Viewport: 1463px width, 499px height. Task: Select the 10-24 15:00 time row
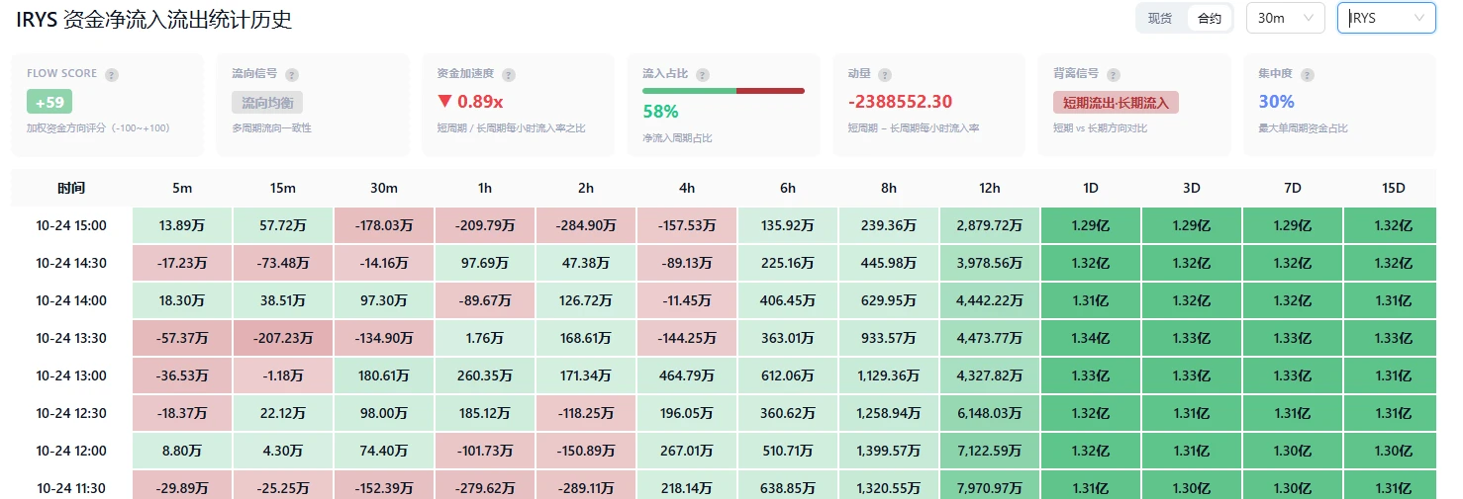pyautogui.click(x=71, y=225)
